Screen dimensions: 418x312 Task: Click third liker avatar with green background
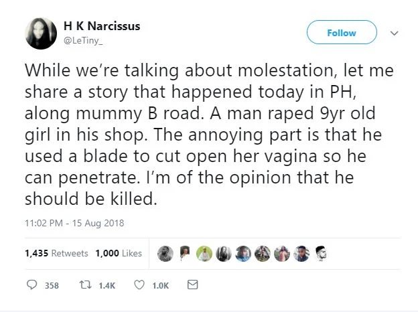(x=204, y=253)
